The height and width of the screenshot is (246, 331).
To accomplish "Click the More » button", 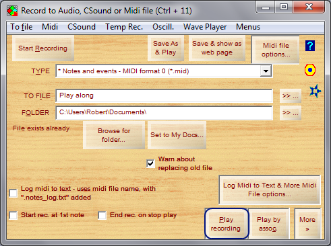I will [x=307, y=224].
